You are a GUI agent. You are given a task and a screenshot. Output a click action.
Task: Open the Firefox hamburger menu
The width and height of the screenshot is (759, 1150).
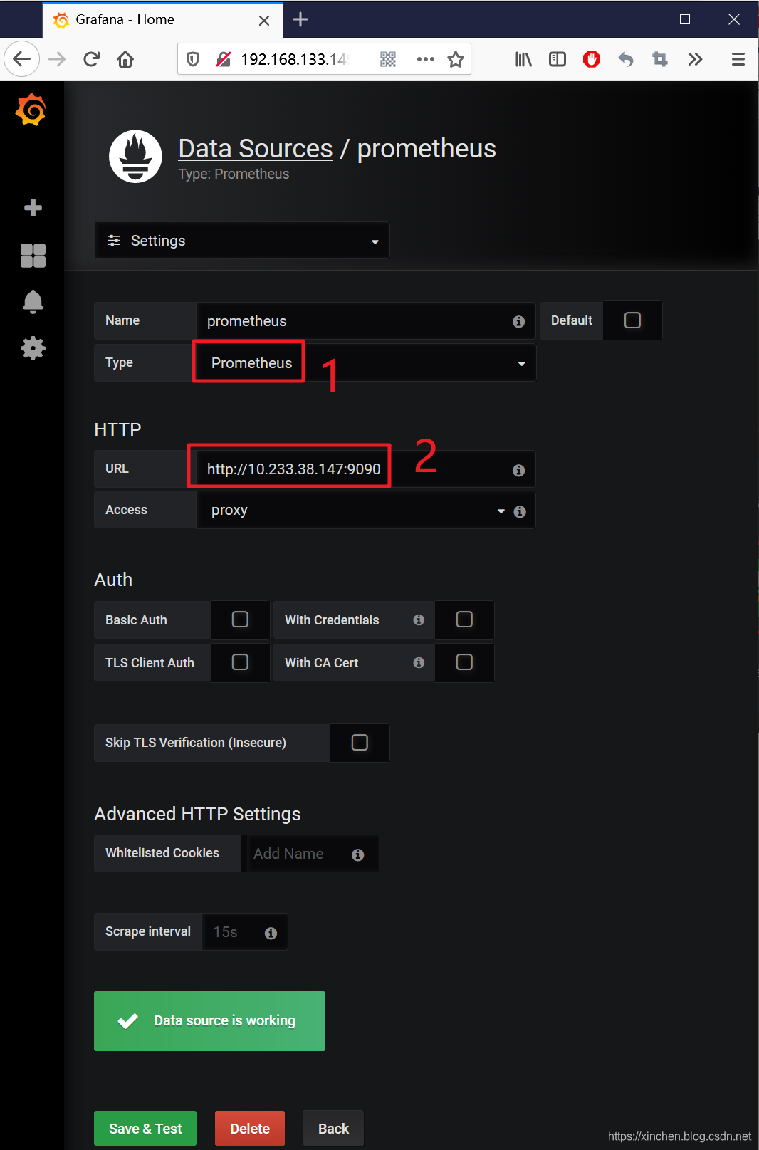pos(738,59)
